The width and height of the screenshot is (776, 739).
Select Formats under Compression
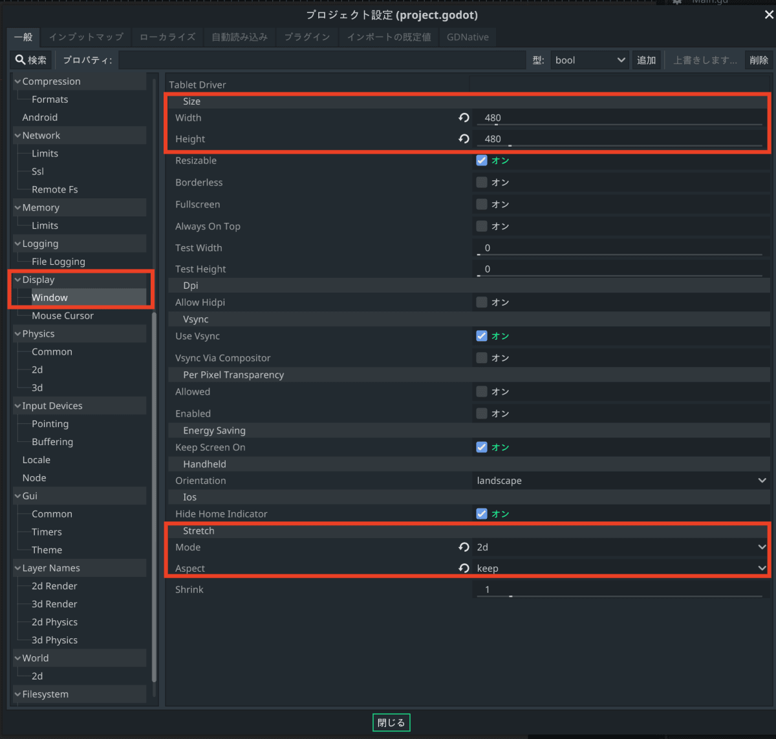(x=50, y=99)
